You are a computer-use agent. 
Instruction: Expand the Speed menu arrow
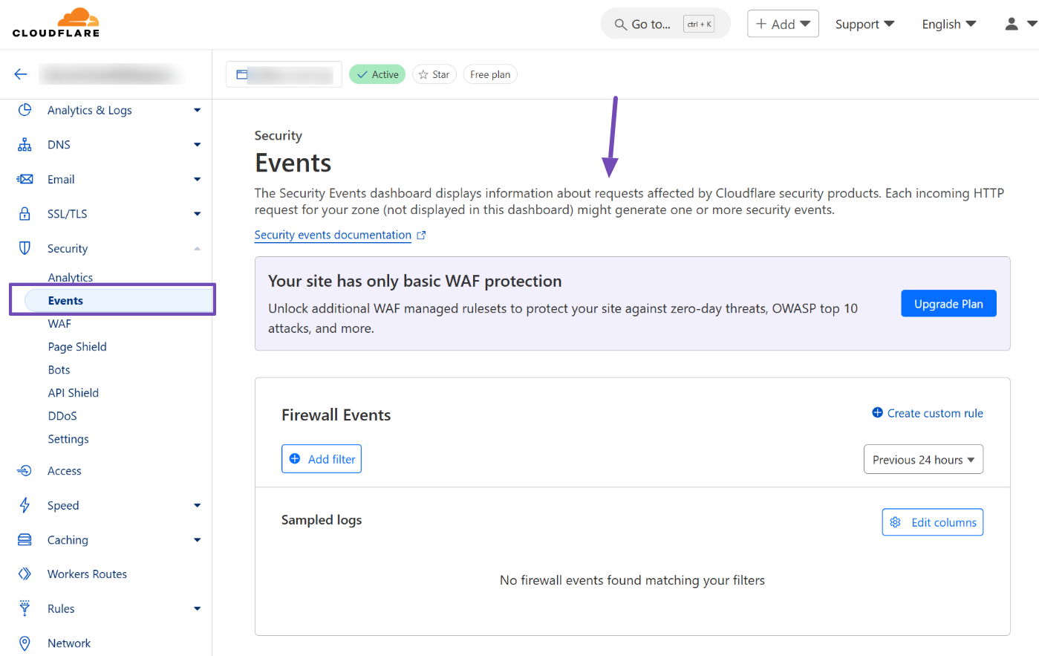pyautogui.click(x=197, y=505)
